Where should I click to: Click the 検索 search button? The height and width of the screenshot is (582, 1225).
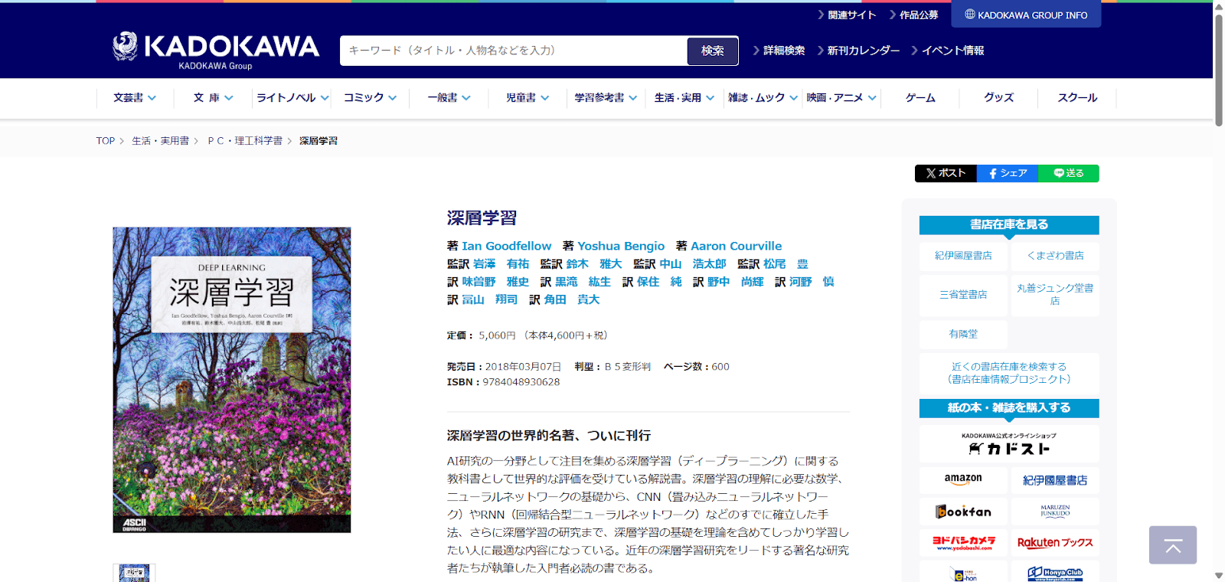click(713, 51)
